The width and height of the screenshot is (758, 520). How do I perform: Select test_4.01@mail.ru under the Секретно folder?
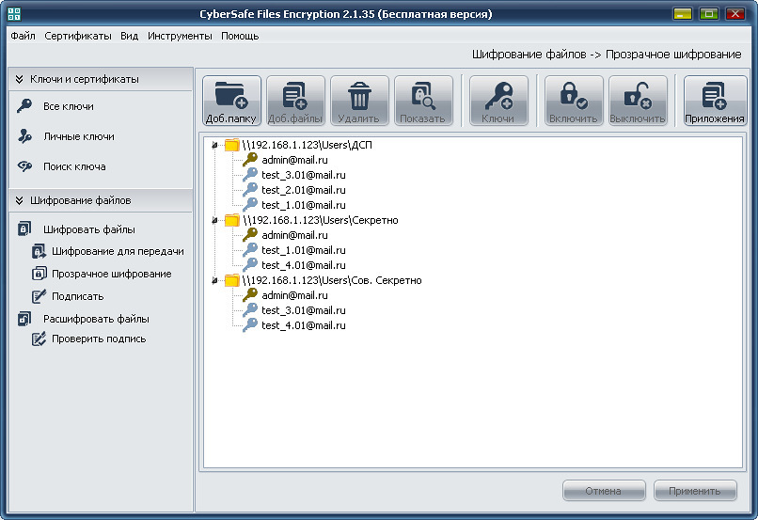click(304, 265)
